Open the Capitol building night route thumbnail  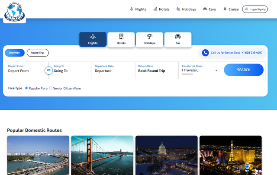pyautogui.click(x=166, y=155)
